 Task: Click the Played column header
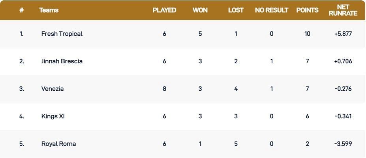click(x=164, y=10)
